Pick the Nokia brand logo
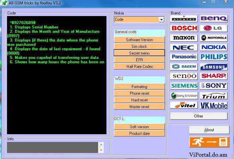This screenshot has width=234, height=159. click(214, 48)
